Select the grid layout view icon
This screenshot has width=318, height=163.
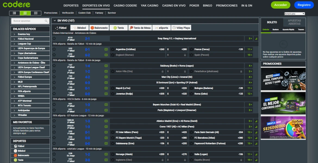coord(36,13)
